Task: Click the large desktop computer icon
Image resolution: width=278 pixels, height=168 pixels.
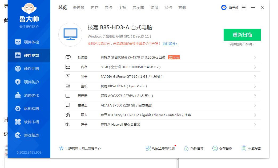Action: tap(70, 35)
